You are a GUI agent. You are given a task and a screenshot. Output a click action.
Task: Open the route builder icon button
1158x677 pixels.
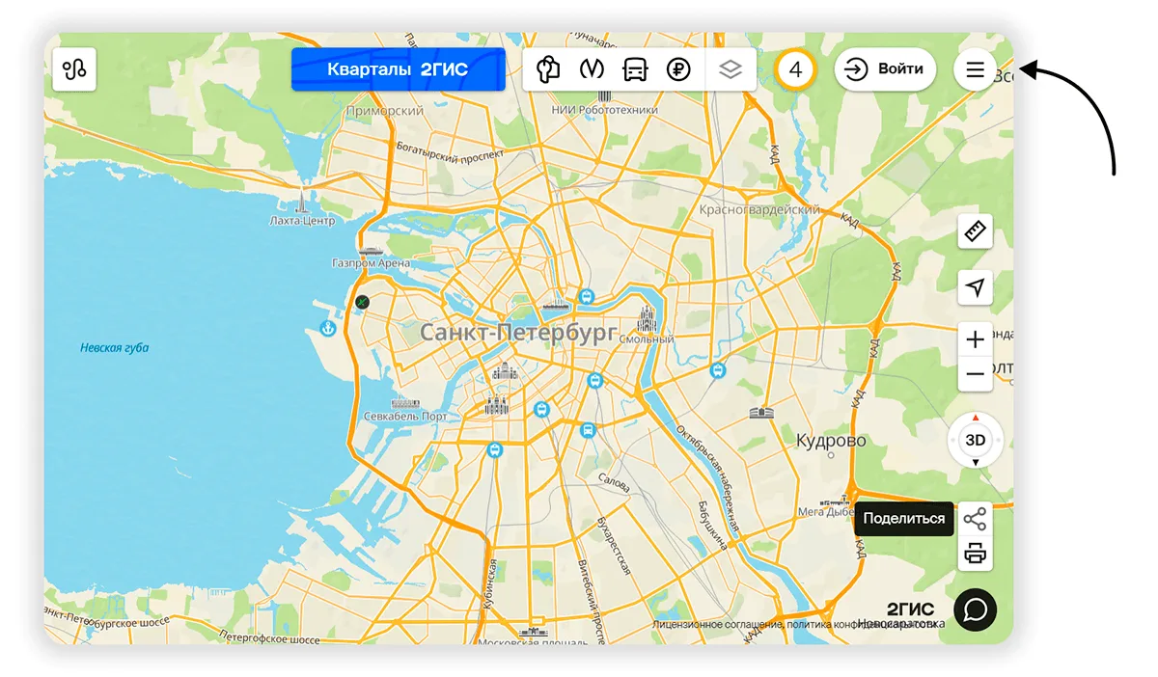click(74, 69)
